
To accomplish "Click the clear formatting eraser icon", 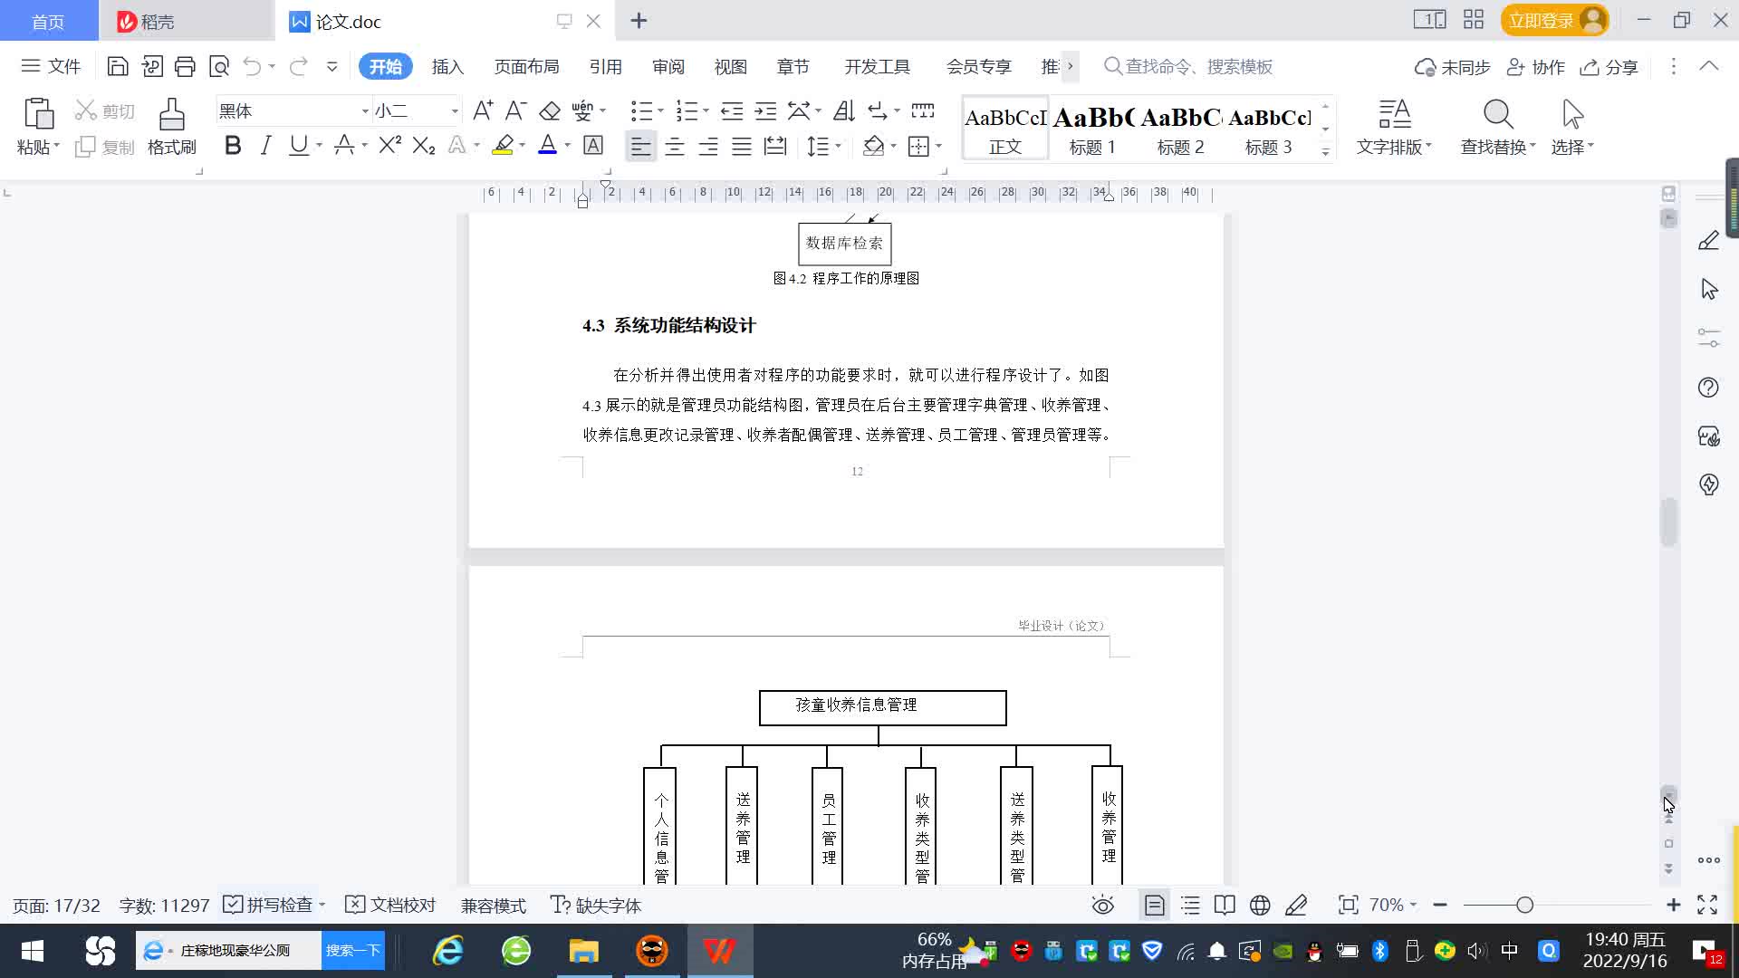I will point(550,110).
